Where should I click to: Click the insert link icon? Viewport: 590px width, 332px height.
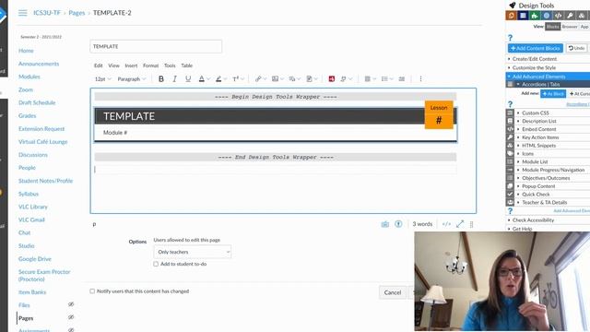click(x=258, y=79)
